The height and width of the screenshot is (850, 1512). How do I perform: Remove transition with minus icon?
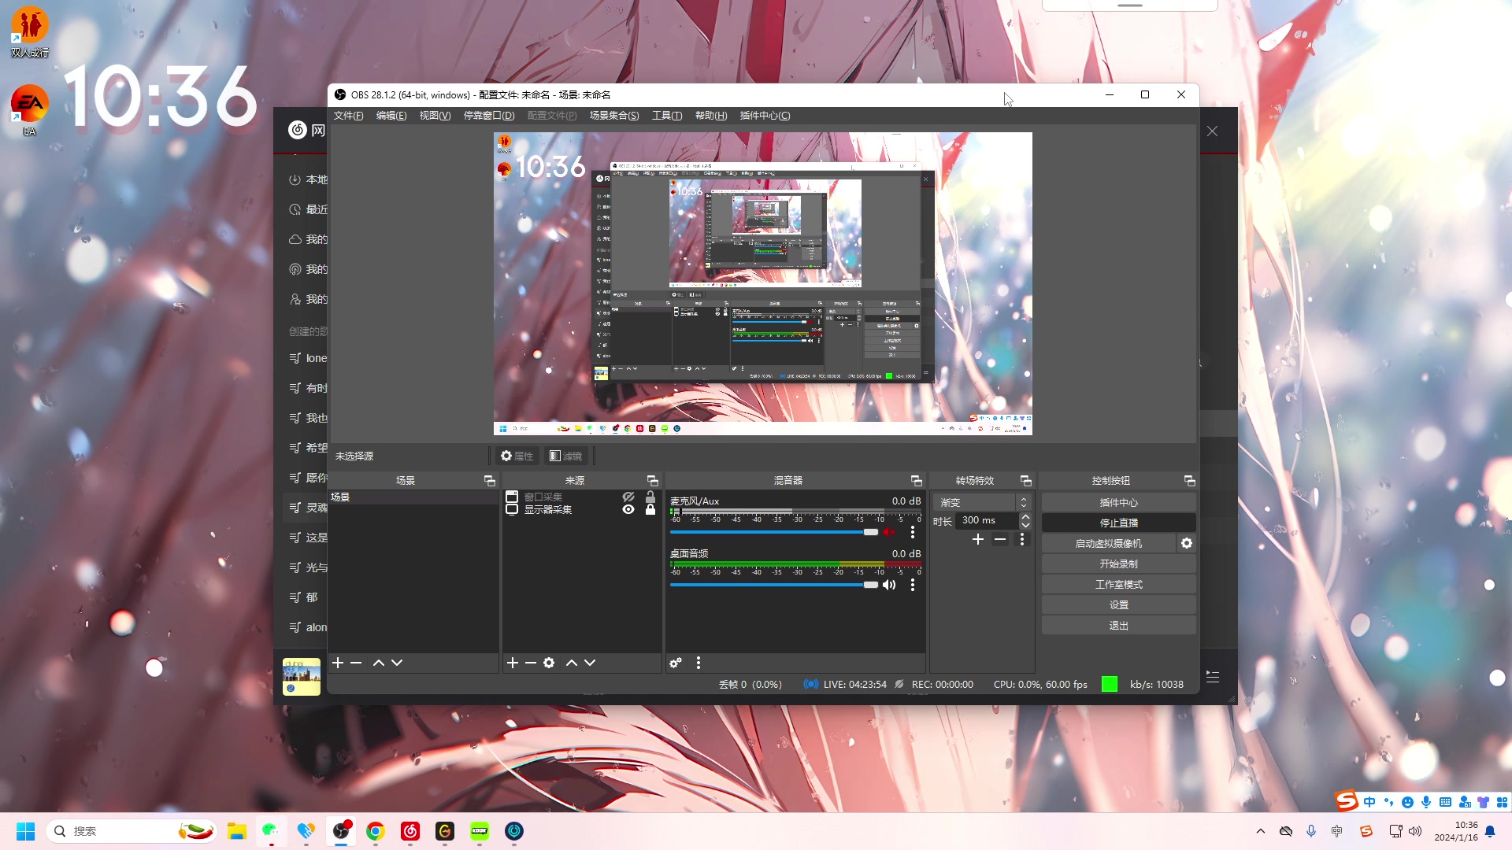tap(1000, 539)
